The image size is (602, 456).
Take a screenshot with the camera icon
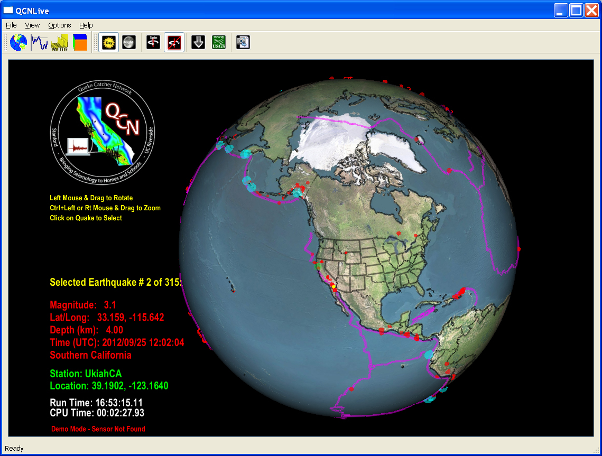[243, 42]
